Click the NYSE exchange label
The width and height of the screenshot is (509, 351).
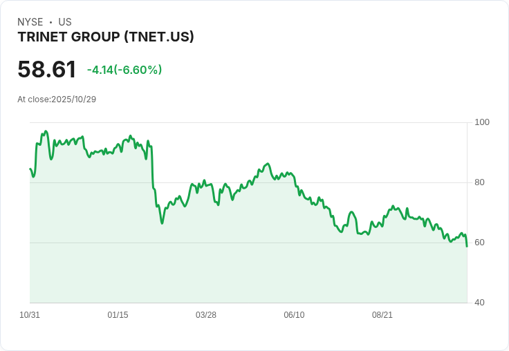(x=30, y=22)
